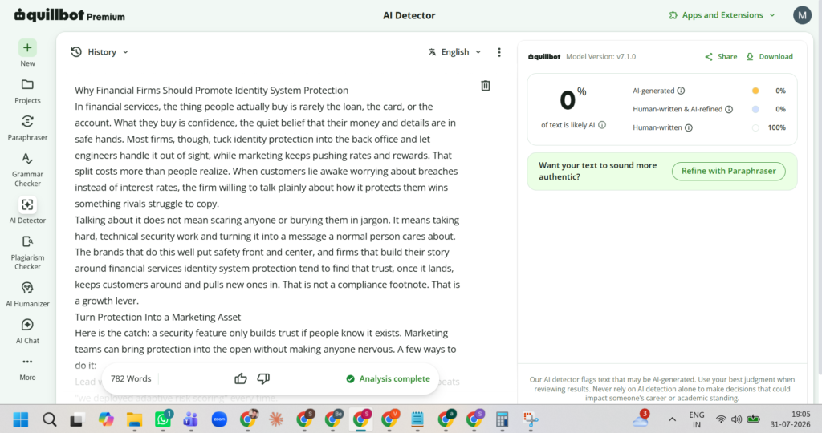
Task: Open AI Chat from sidebar
Action: [27, 331]
